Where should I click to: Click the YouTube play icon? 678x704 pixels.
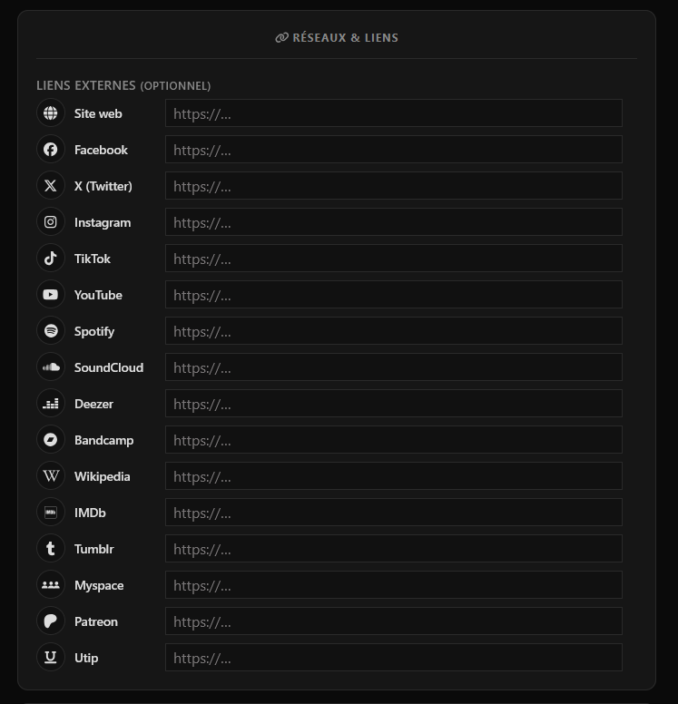50,295
